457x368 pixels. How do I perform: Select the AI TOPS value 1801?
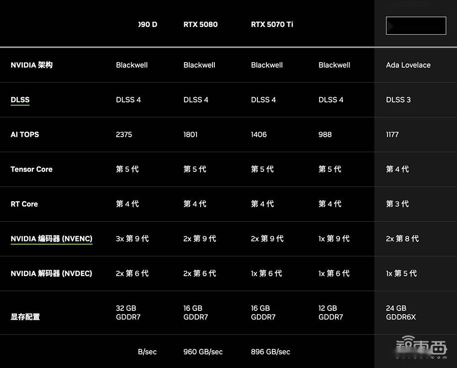click(x=190, y=134)
